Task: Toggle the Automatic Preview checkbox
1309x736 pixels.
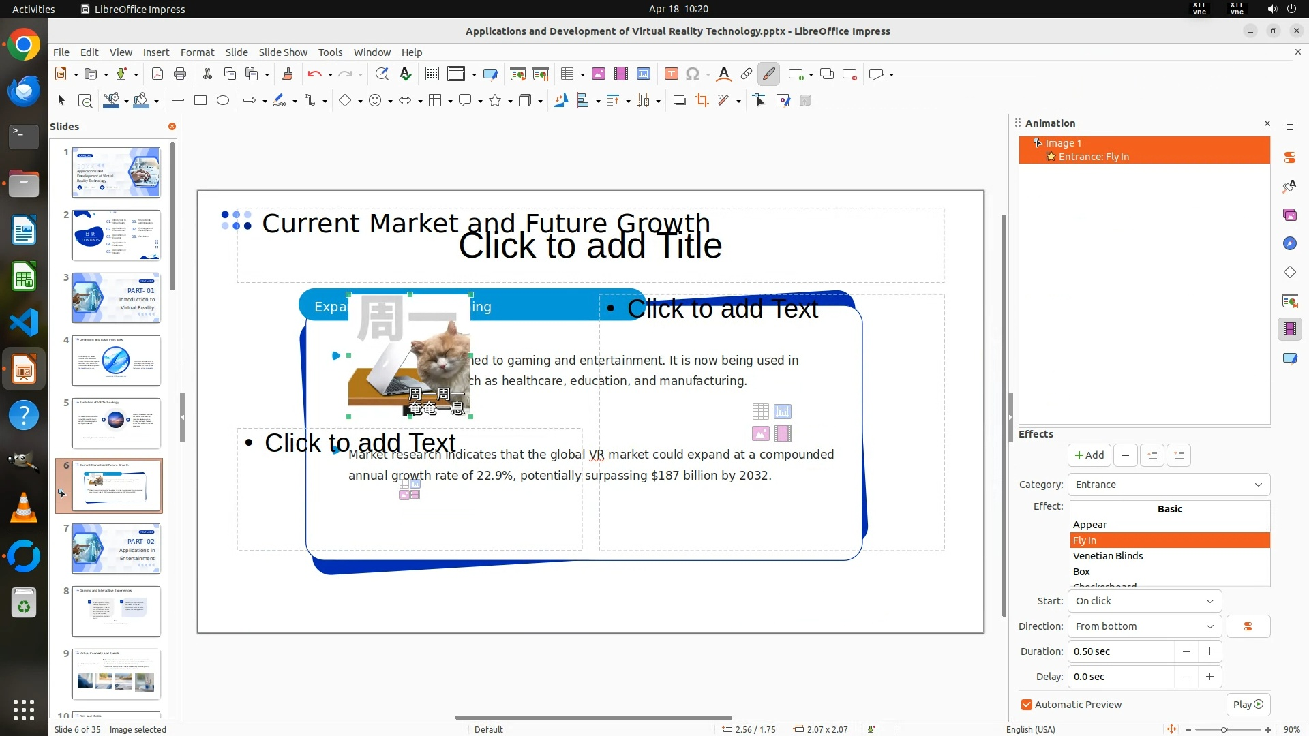Action: click(1027, 705)
